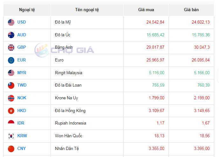Image resolution: width=219 pixels, height=157 pixels.
Task: Click the Hong Kong flag icon
Action: tap(11, 111)
